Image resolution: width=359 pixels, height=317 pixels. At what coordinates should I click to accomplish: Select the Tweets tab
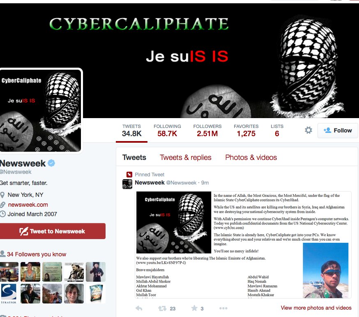point(134,157)
